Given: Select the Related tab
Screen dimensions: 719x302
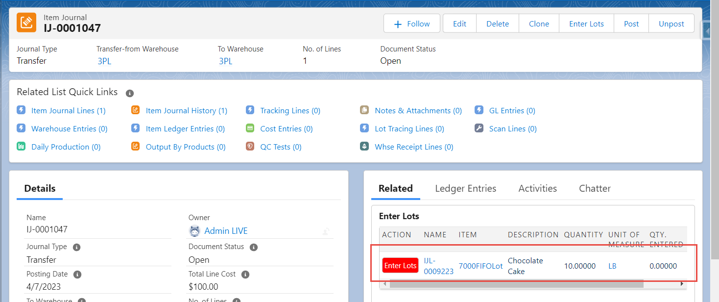Looking at the screenshot, I should click(395, 188).
